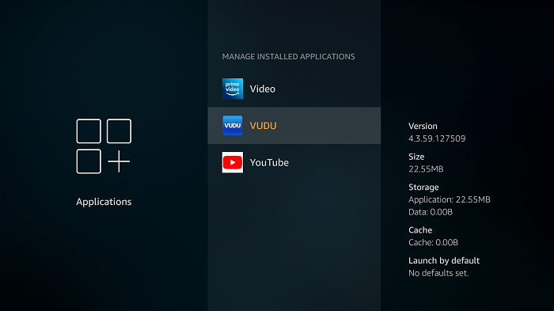
Task: Click the Size value 22.55MB
Action: [x=426, y=169]
